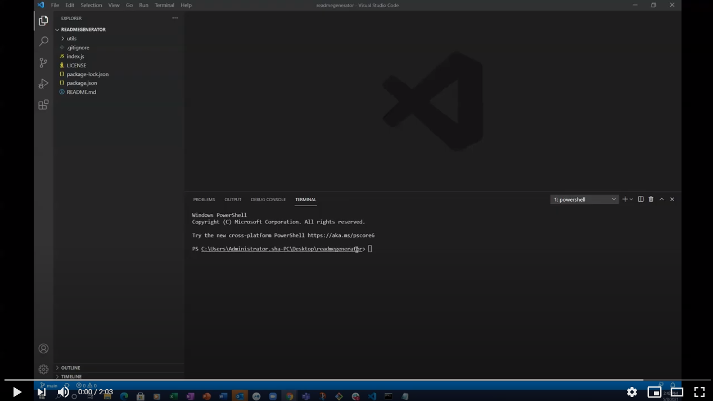Image resolution: width=713 pixels, height=401 pixels.
Task: Close the terminal panel
Action: tap(672, 199)
